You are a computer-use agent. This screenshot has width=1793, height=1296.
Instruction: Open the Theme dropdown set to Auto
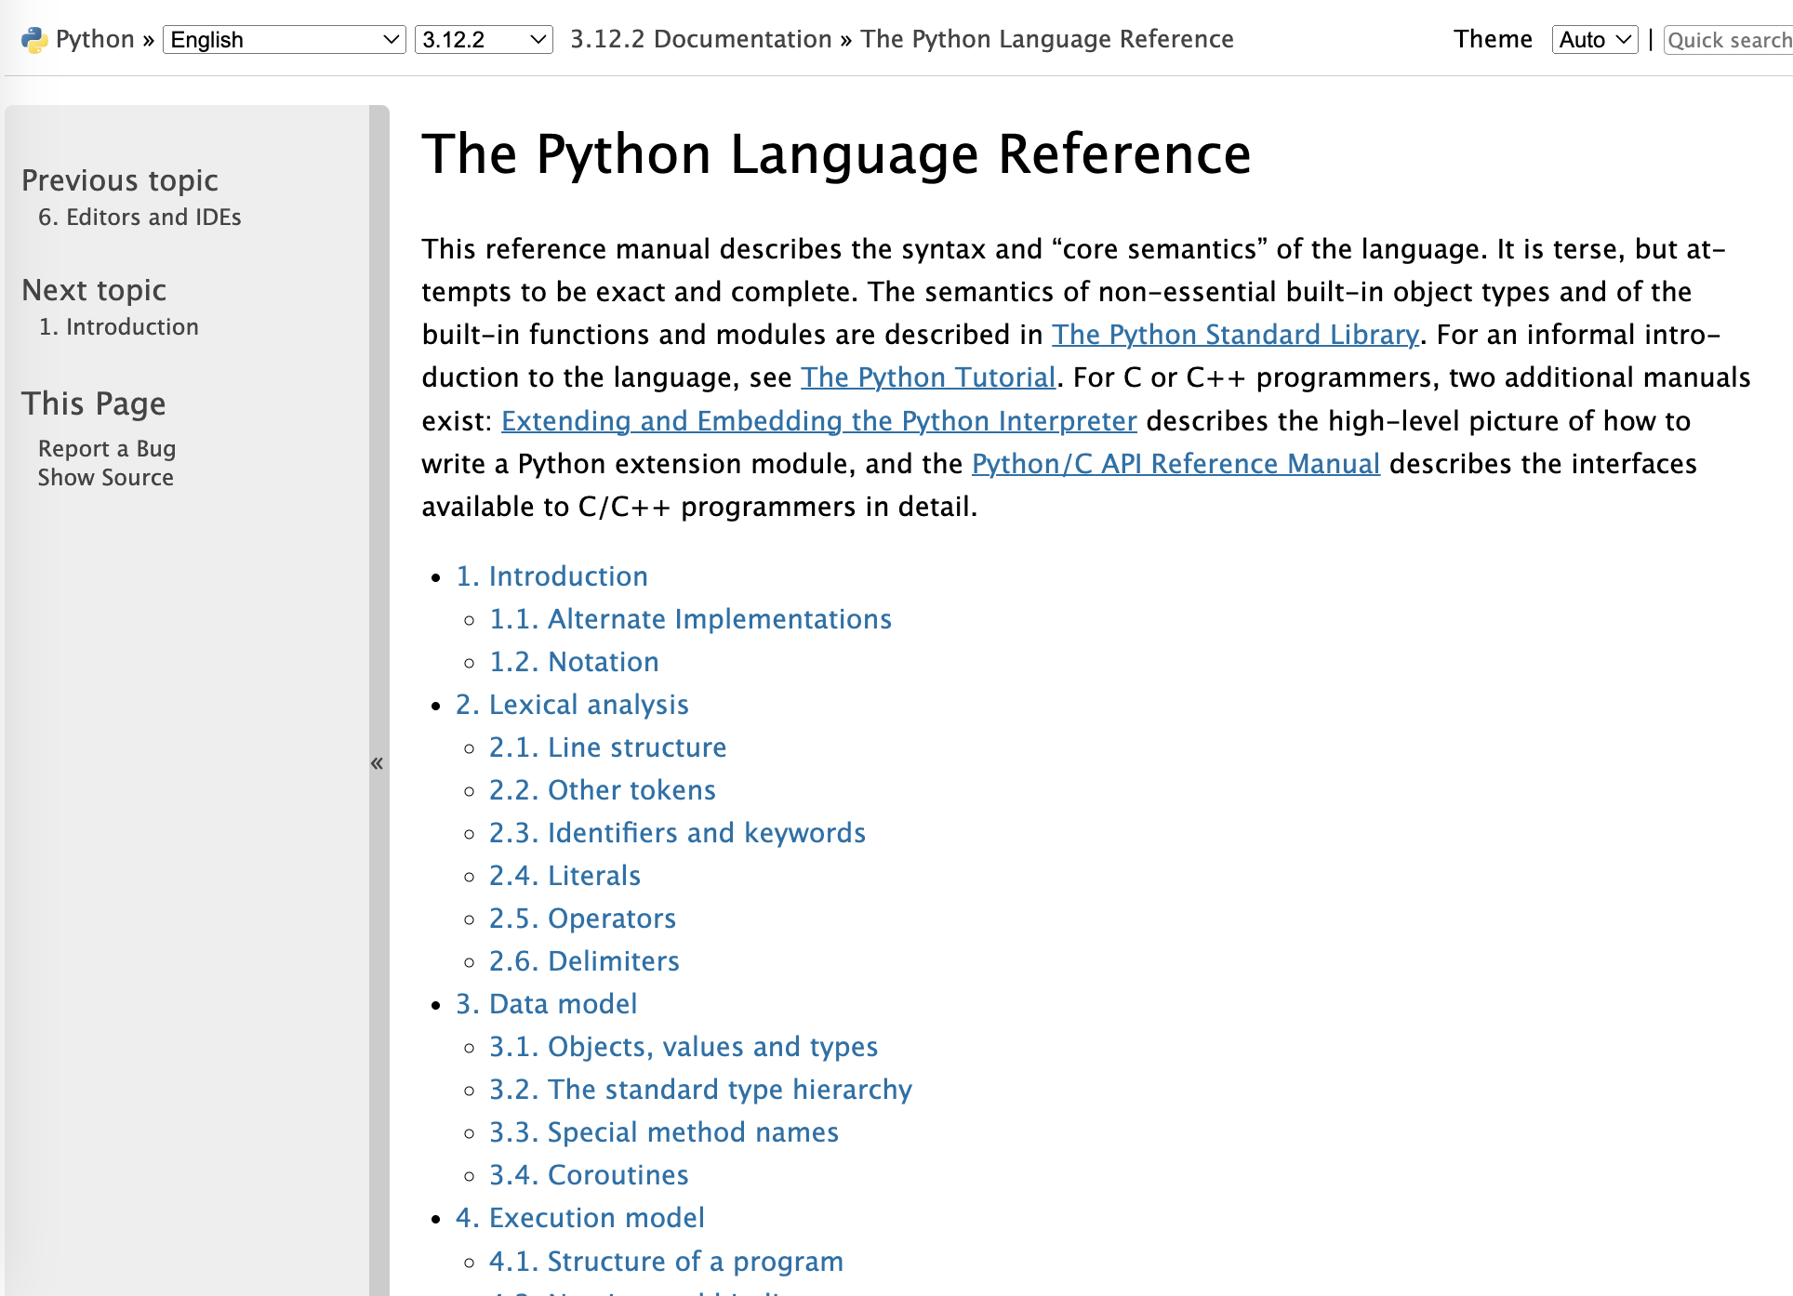1594,40
